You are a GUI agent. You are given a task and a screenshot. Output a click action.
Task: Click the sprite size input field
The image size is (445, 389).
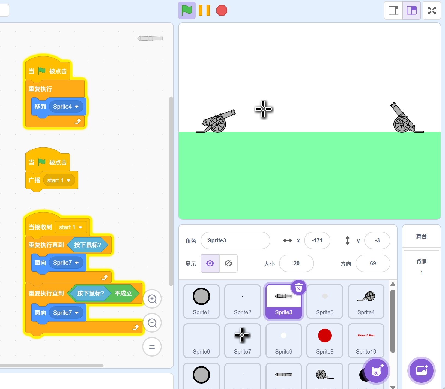click(x=296, y=263)
